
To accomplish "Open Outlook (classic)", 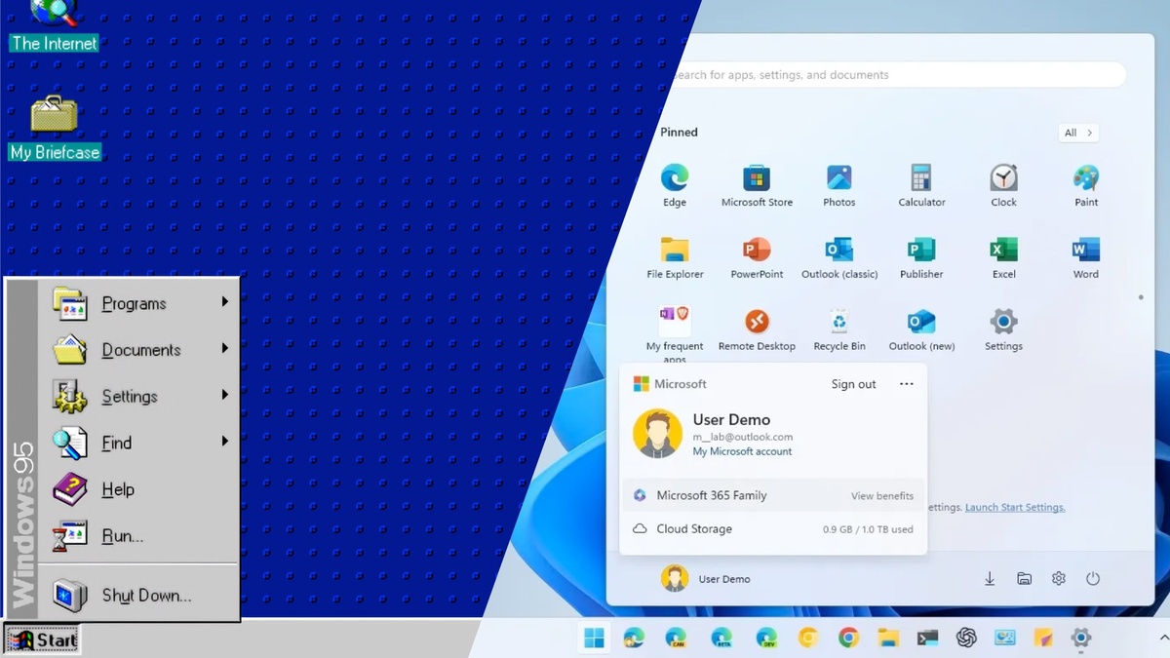I will coord(839,257).
